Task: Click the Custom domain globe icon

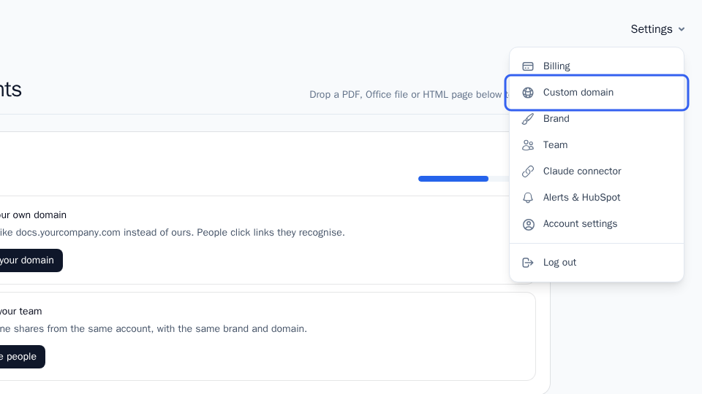Action: point(528,93)
